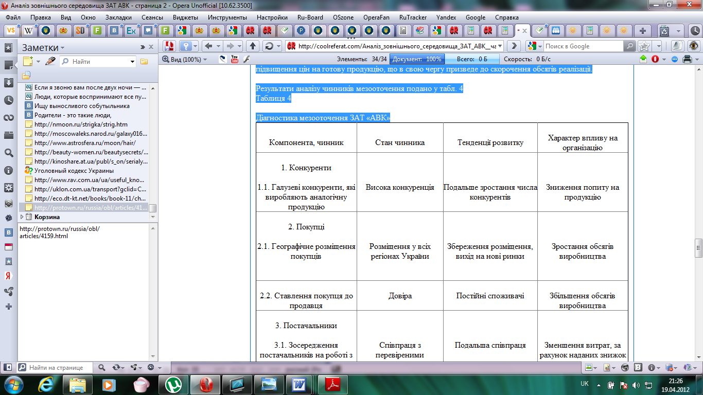This screenshot has height=395, width=703.
Task: Click the password wand key button
Action: 187,46
